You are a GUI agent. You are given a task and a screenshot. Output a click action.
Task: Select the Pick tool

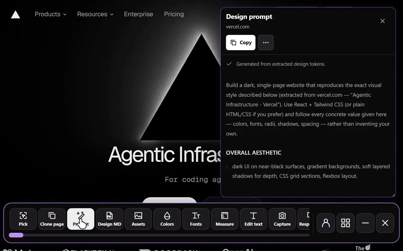point(23,219)
